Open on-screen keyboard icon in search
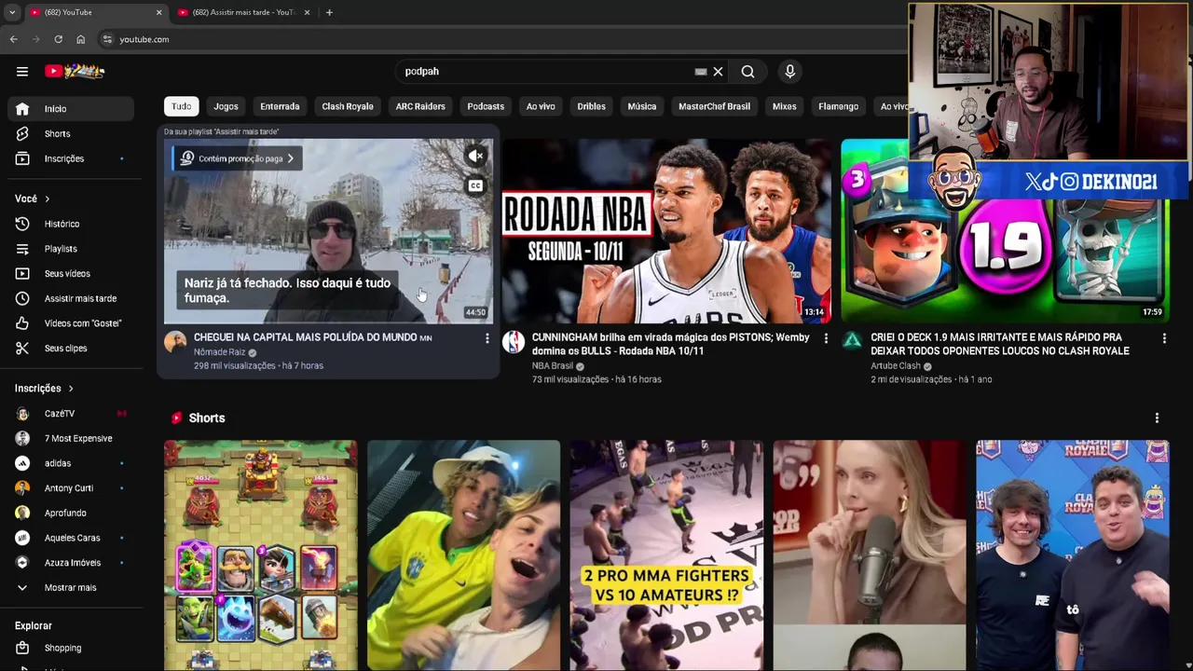Screen dimensions: 1193x671 point(701,71)
